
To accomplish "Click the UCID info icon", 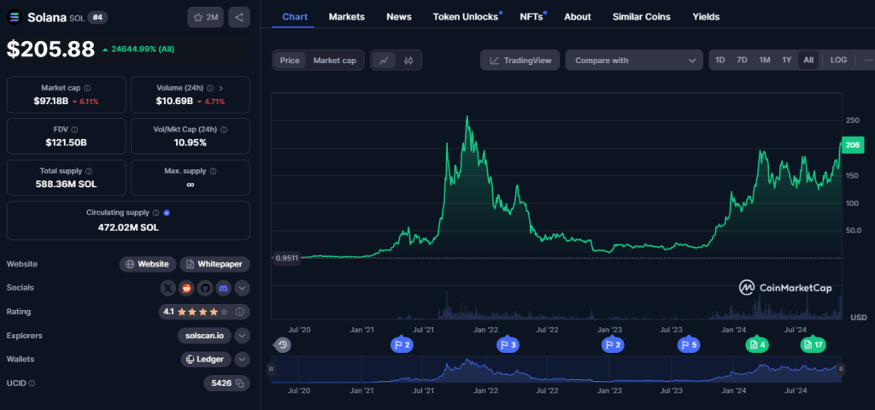I will (32, 384).
